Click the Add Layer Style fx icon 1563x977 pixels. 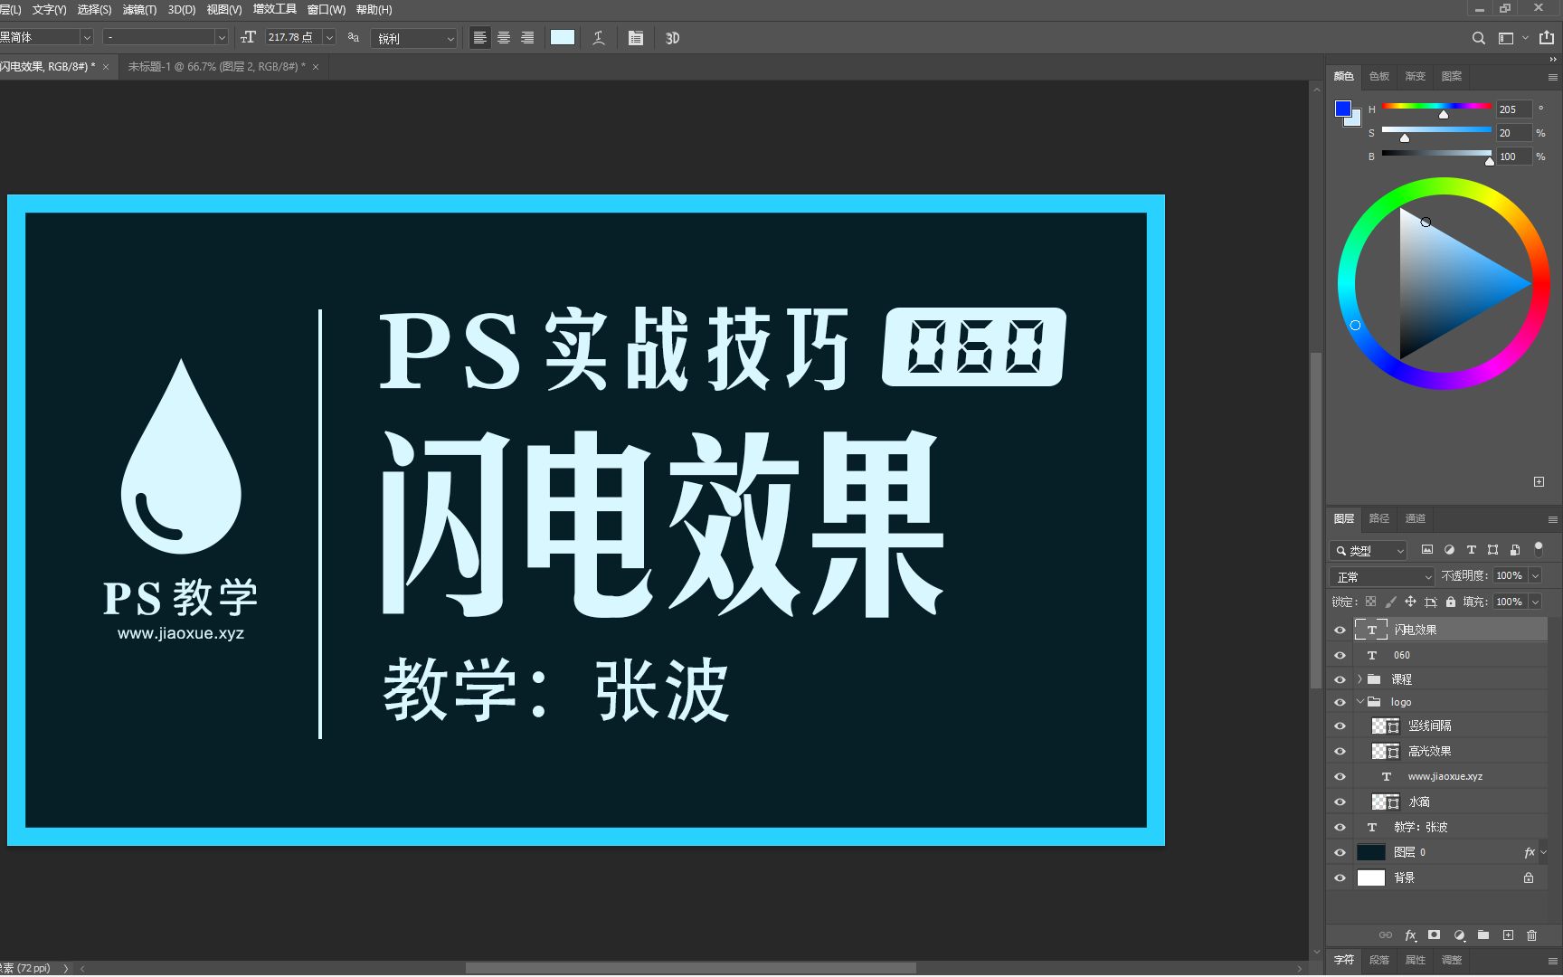pyautogui.click(x=1410, y=935)
